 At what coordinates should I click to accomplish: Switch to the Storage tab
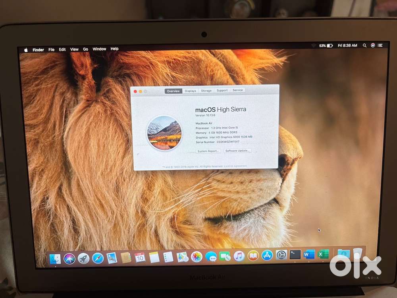206,91
